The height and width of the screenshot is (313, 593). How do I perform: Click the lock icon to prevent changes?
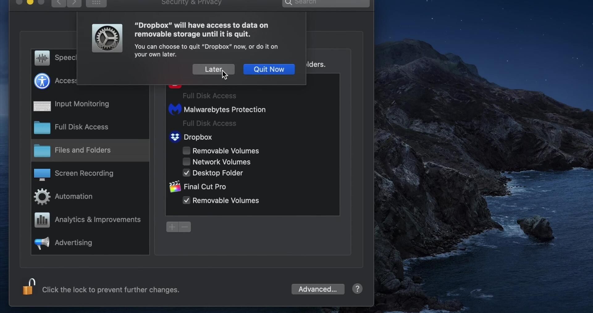click(29, 287)
